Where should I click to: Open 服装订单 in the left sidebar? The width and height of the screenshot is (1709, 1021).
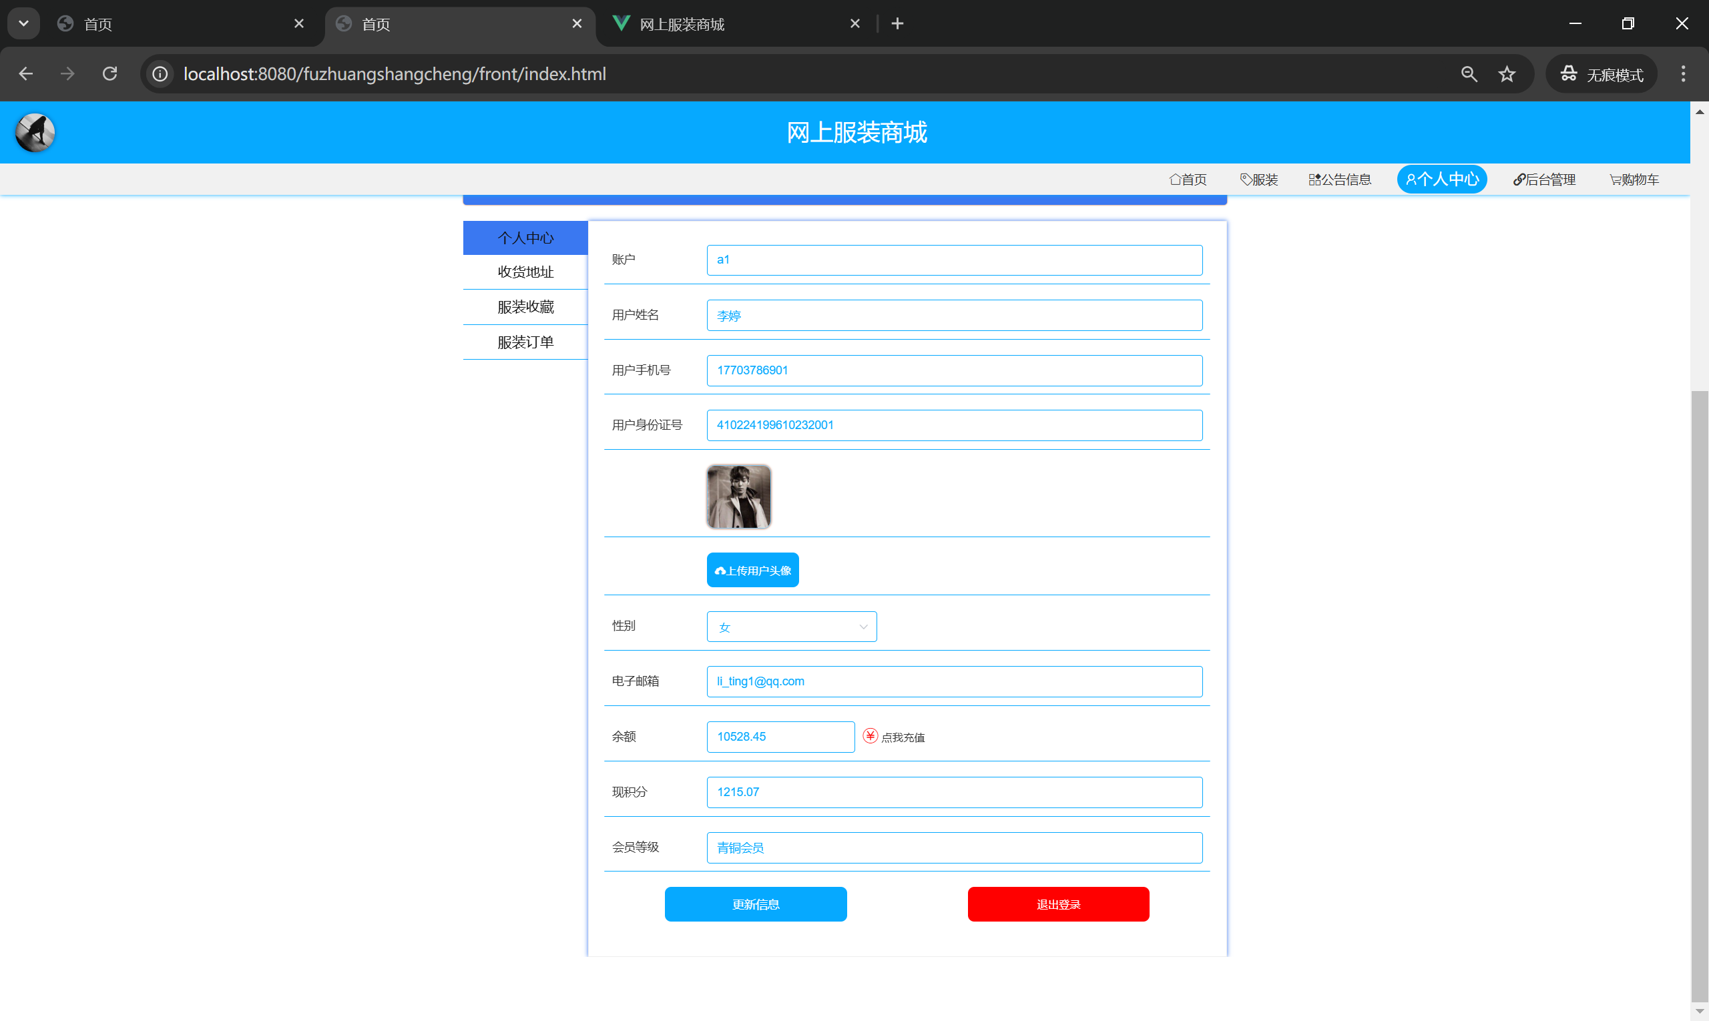(525, 342)
